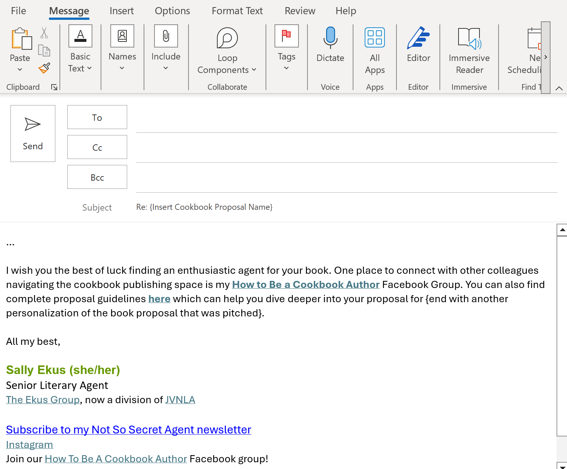This screenshot has height=469, width=567.
Task: Click the Bcc recipients button
Action: click(x=97, y=177)
